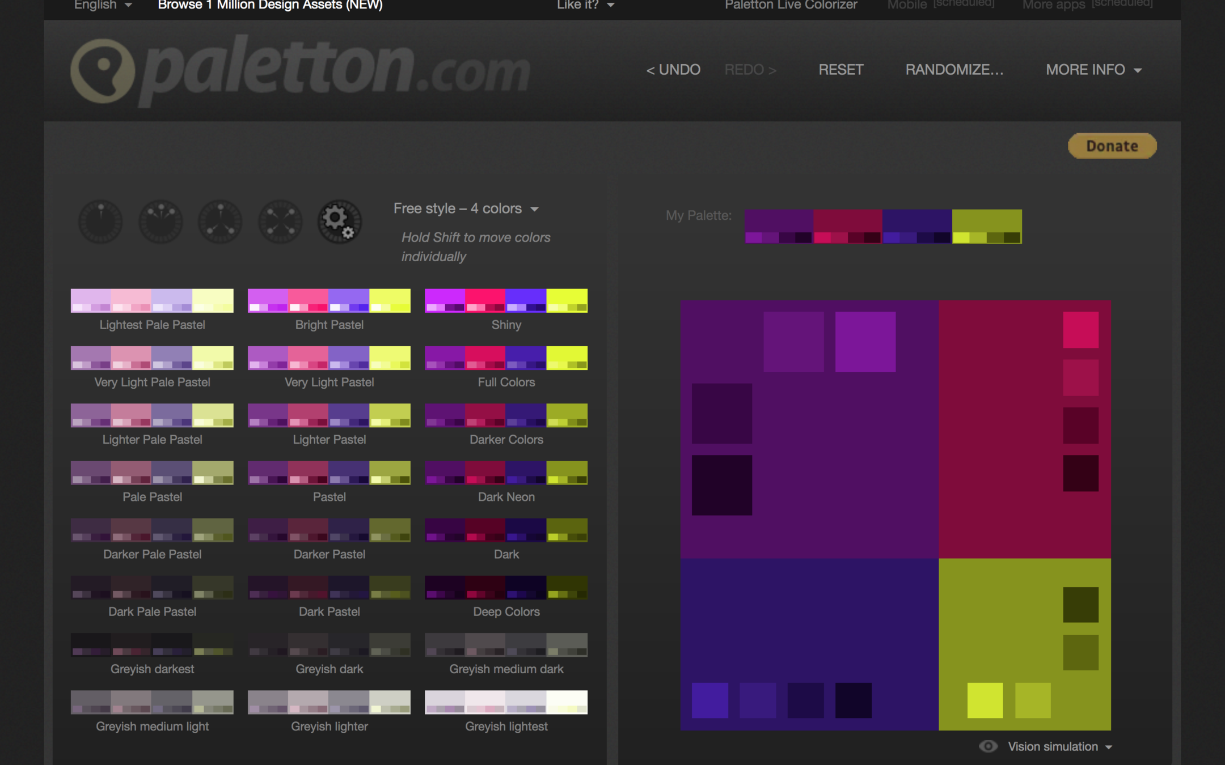
Task: Click the bright yellow-green square in preview
Action: coord(985,700)
